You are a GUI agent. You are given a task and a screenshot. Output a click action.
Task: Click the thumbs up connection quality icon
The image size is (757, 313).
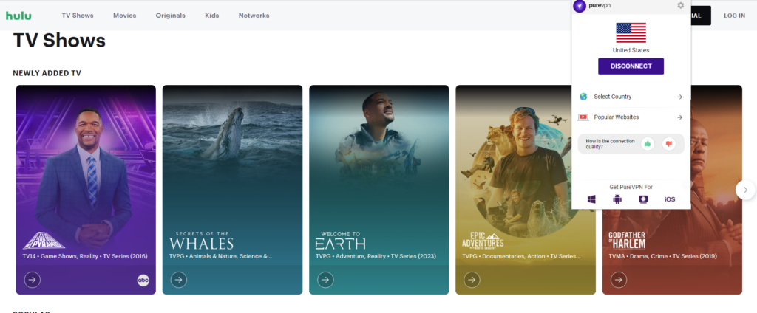coord(648,144)
